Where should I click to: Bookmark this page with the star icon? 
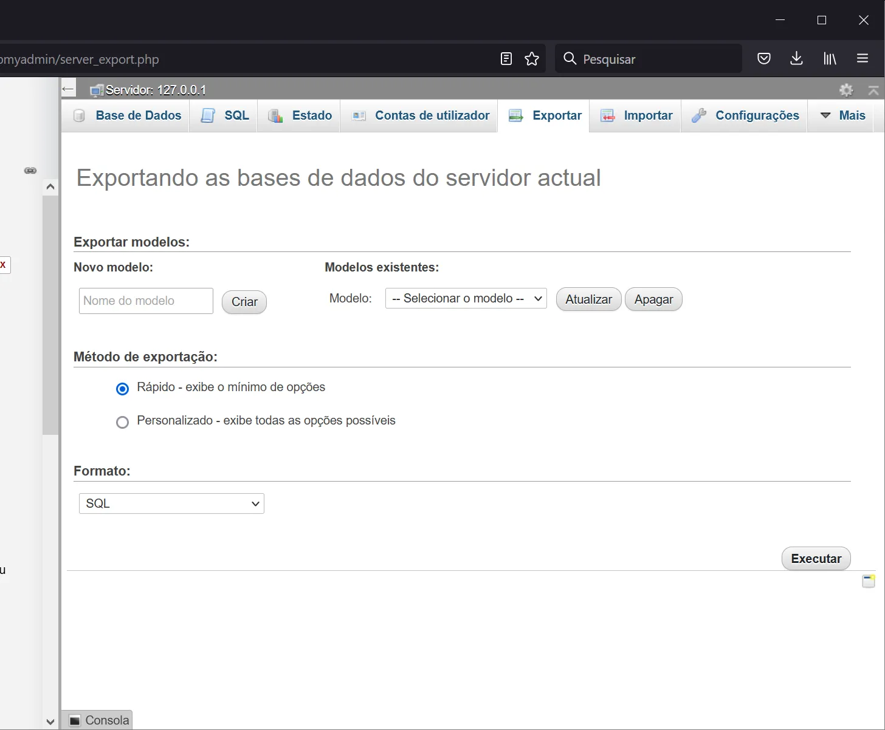[532, 59]
